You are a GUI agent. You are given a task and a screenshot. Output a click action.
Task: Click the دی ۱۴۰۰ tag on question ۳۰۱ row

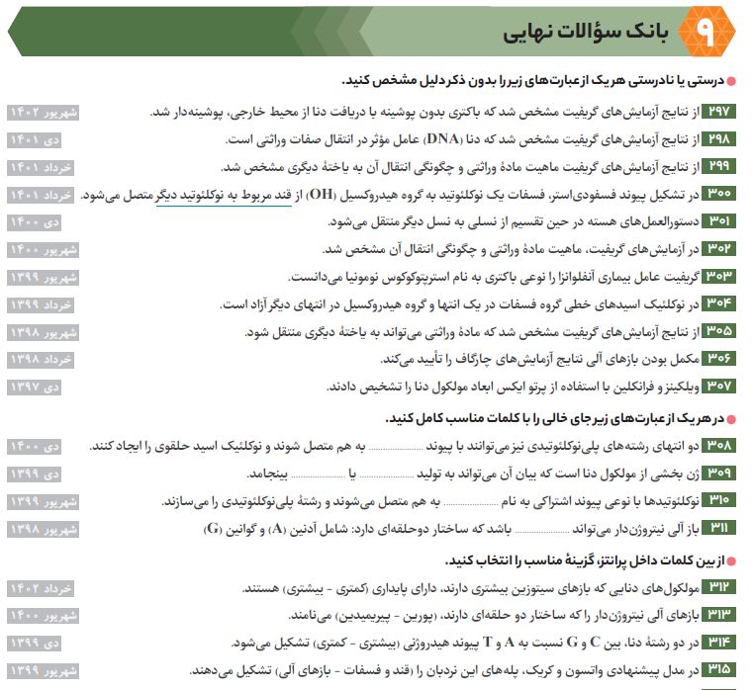pos(34,222)
